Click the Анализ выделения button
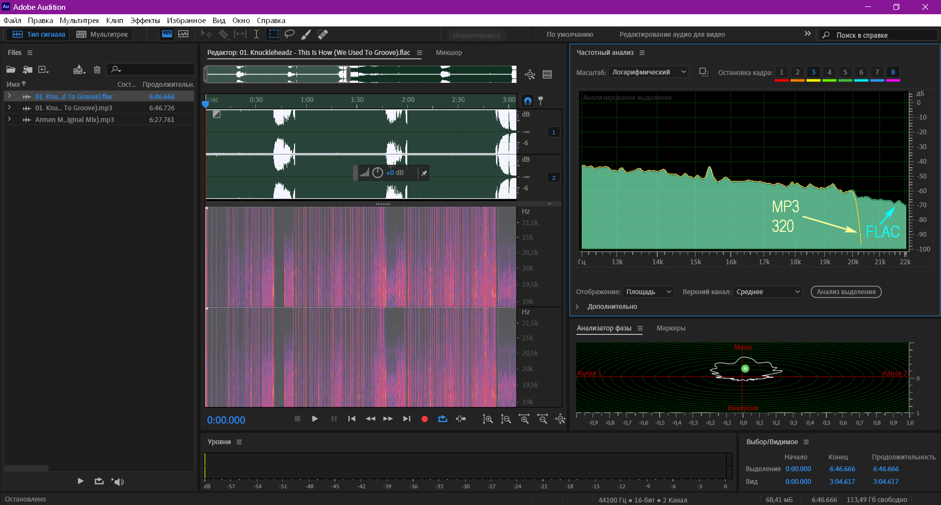This screenshot has width=941, height=505. point(846,292)
